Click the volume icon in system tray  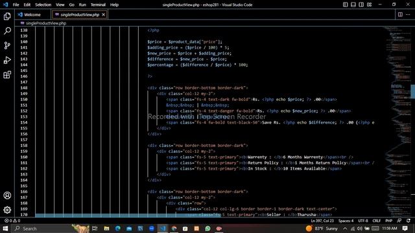click(x=359, y=228)
